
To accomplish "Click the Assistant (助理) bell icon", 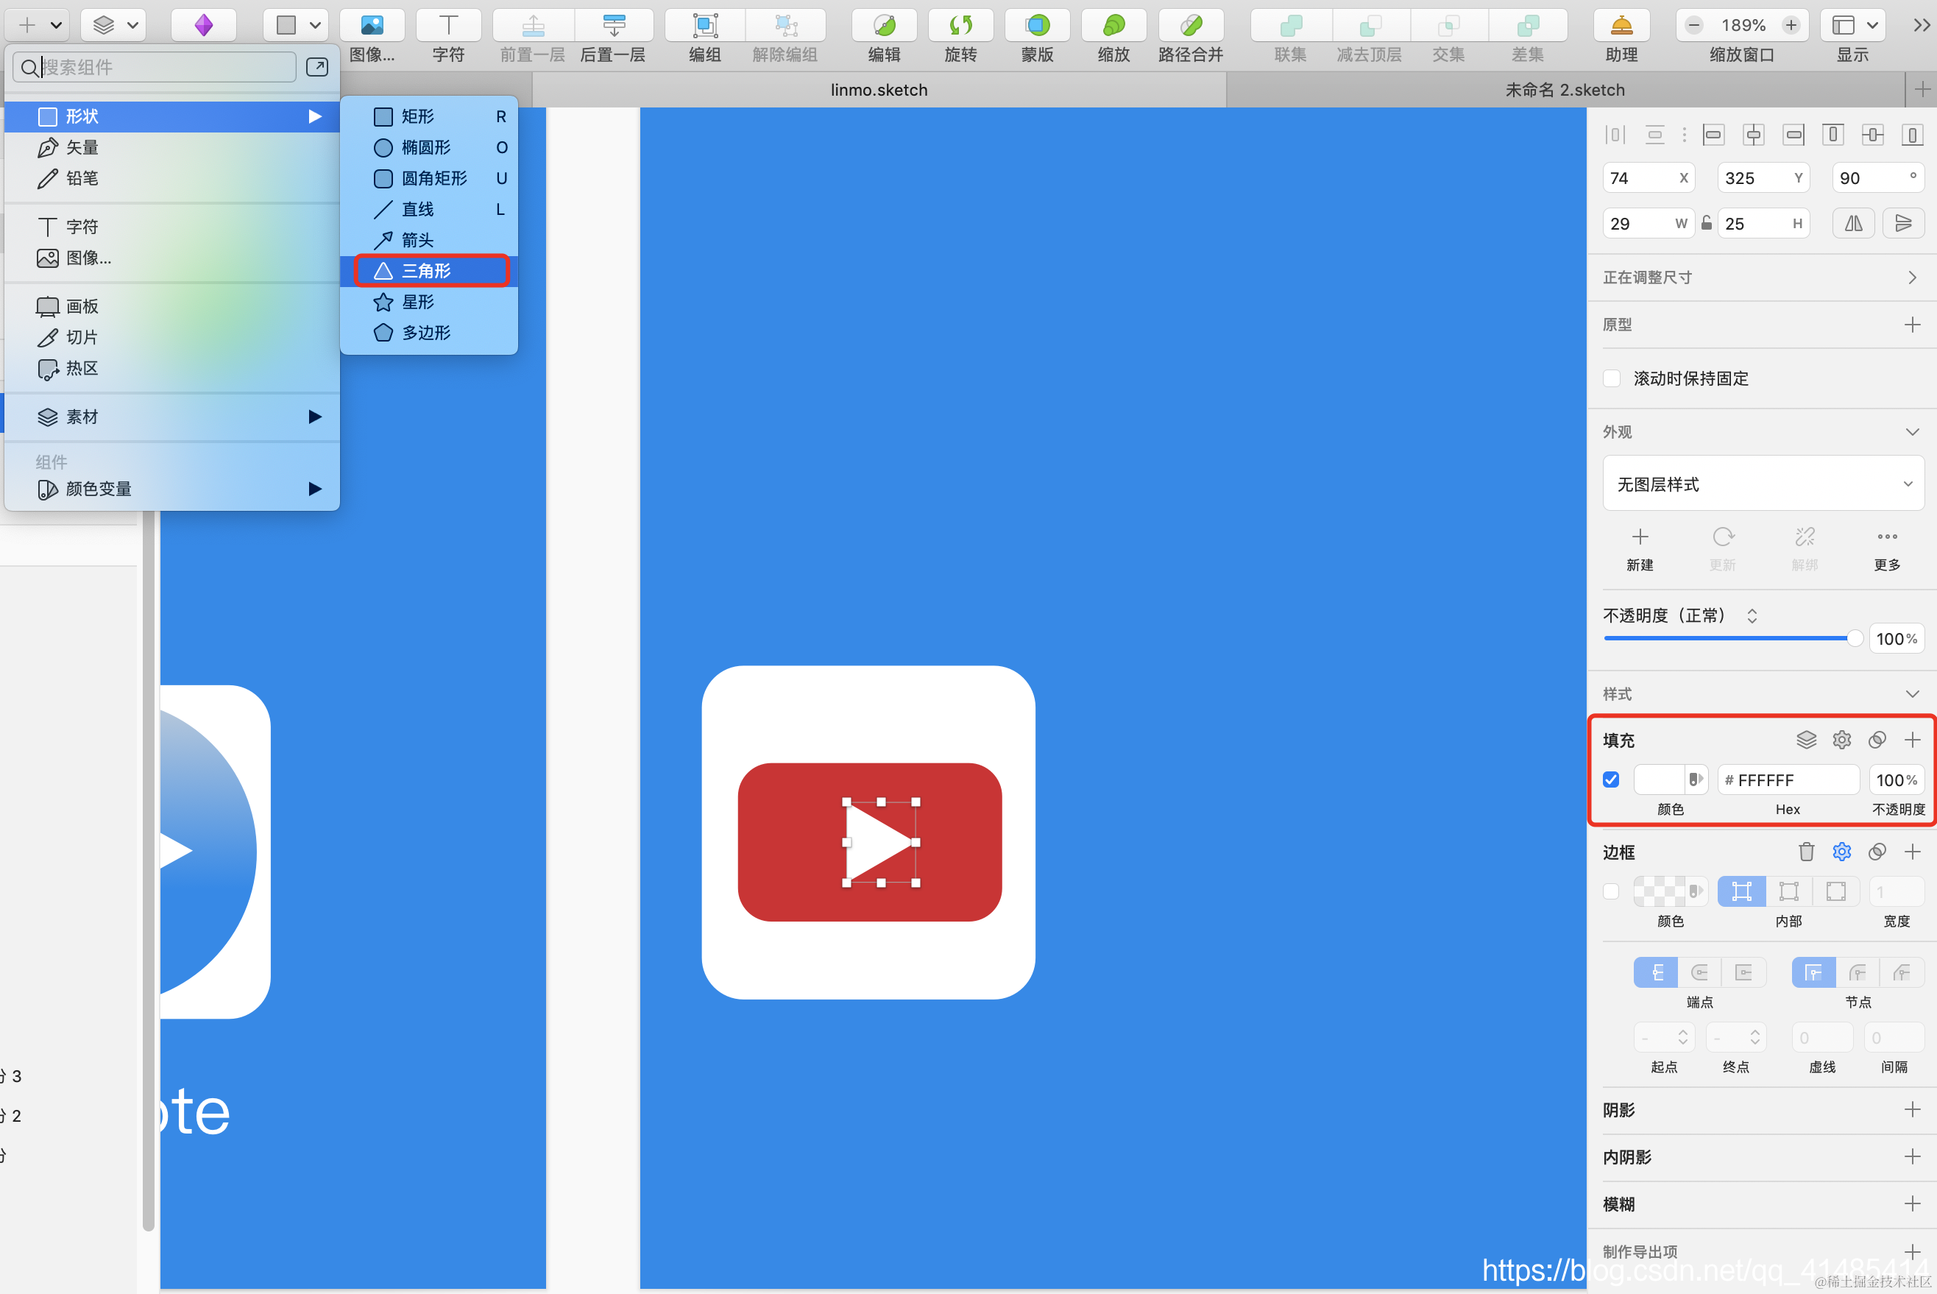I will pos(1621,26).
